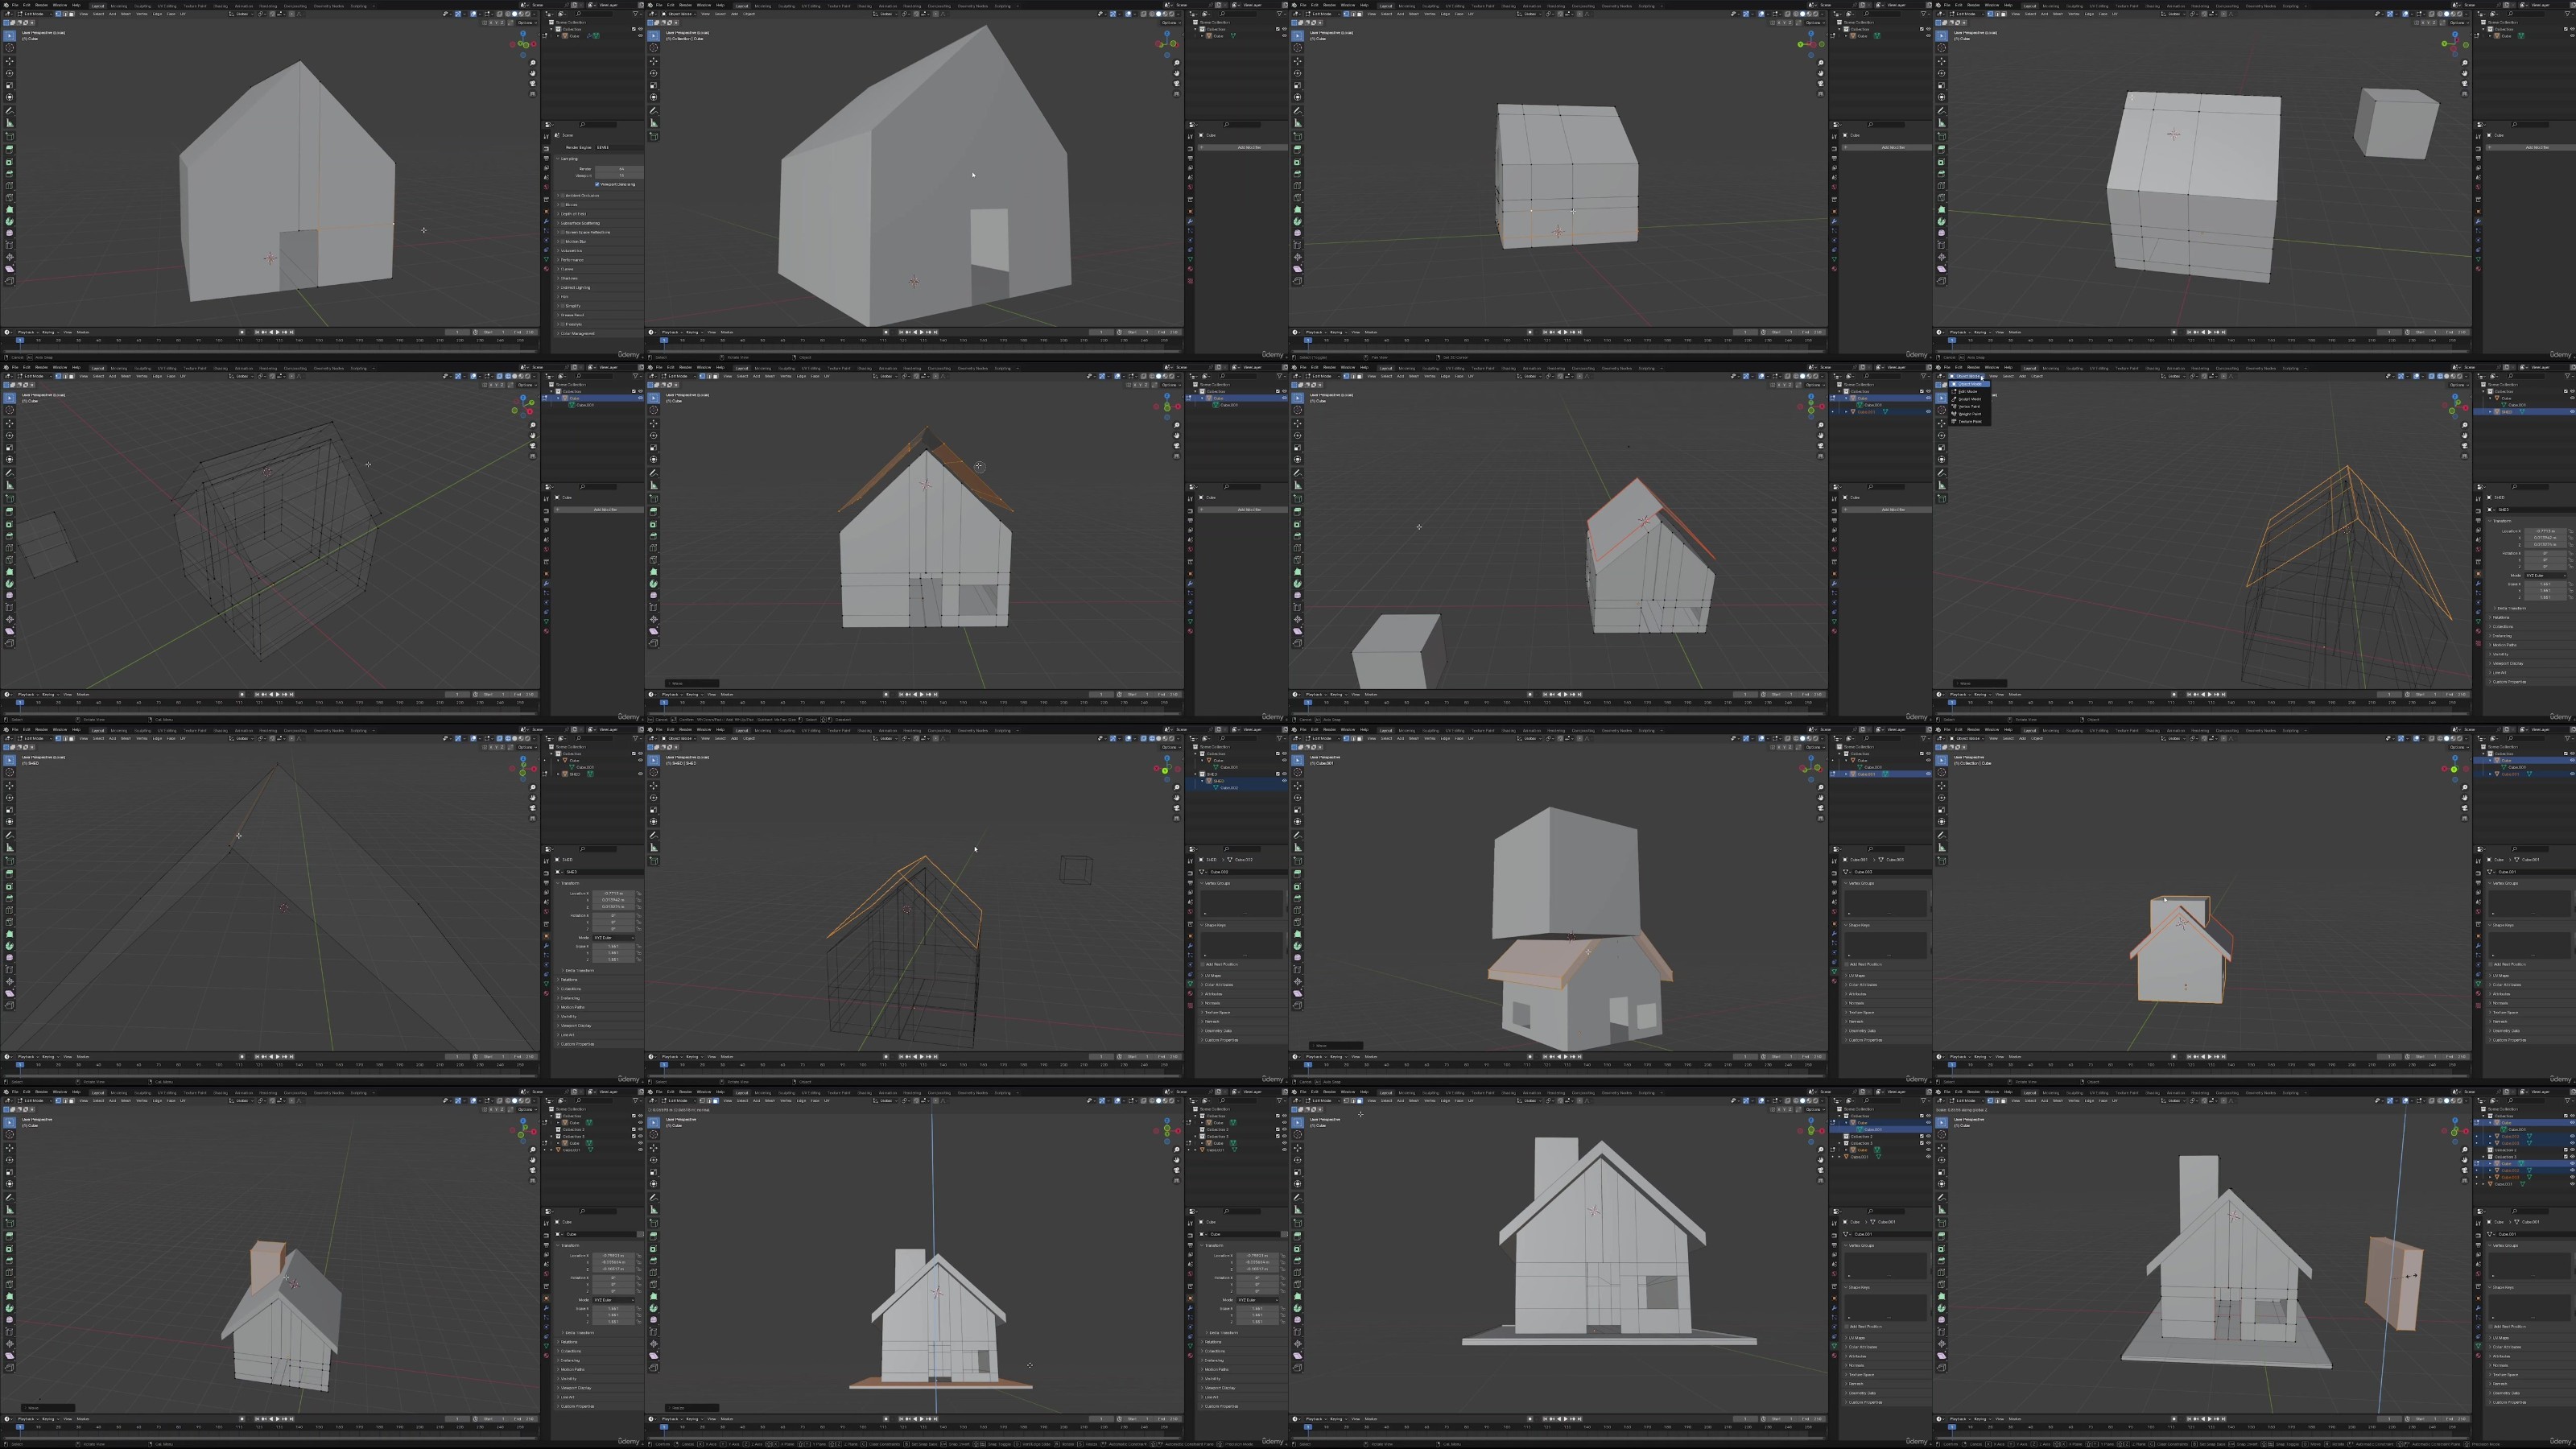The width and height of the screenshot is (2576, 1449).
Task: Enable the Motion Blur checkbox
Action: [x=563, y=242]
